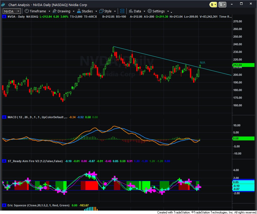Expand the Style dropdown arrow
Image resolution: width=257 pixels, height=214 pixels.
[115, 11]
